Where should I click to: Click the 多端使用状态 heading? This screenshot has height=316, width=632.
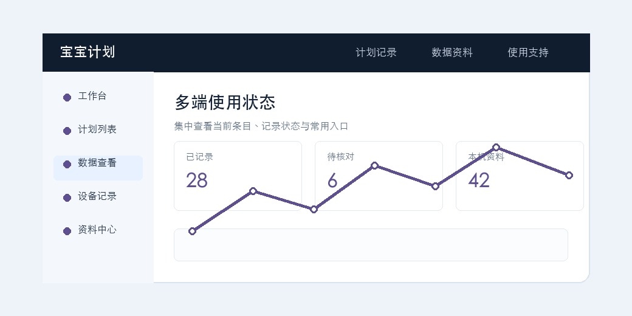225,102
